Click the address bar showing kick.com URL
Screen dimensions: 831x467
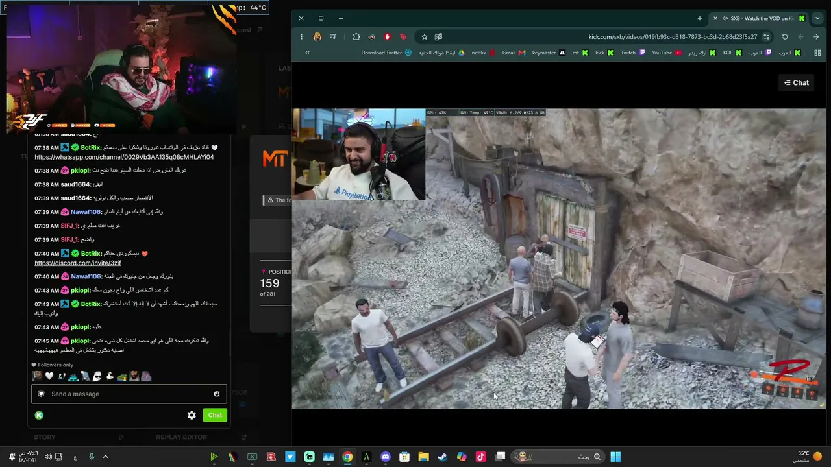(x=673, y=37)
